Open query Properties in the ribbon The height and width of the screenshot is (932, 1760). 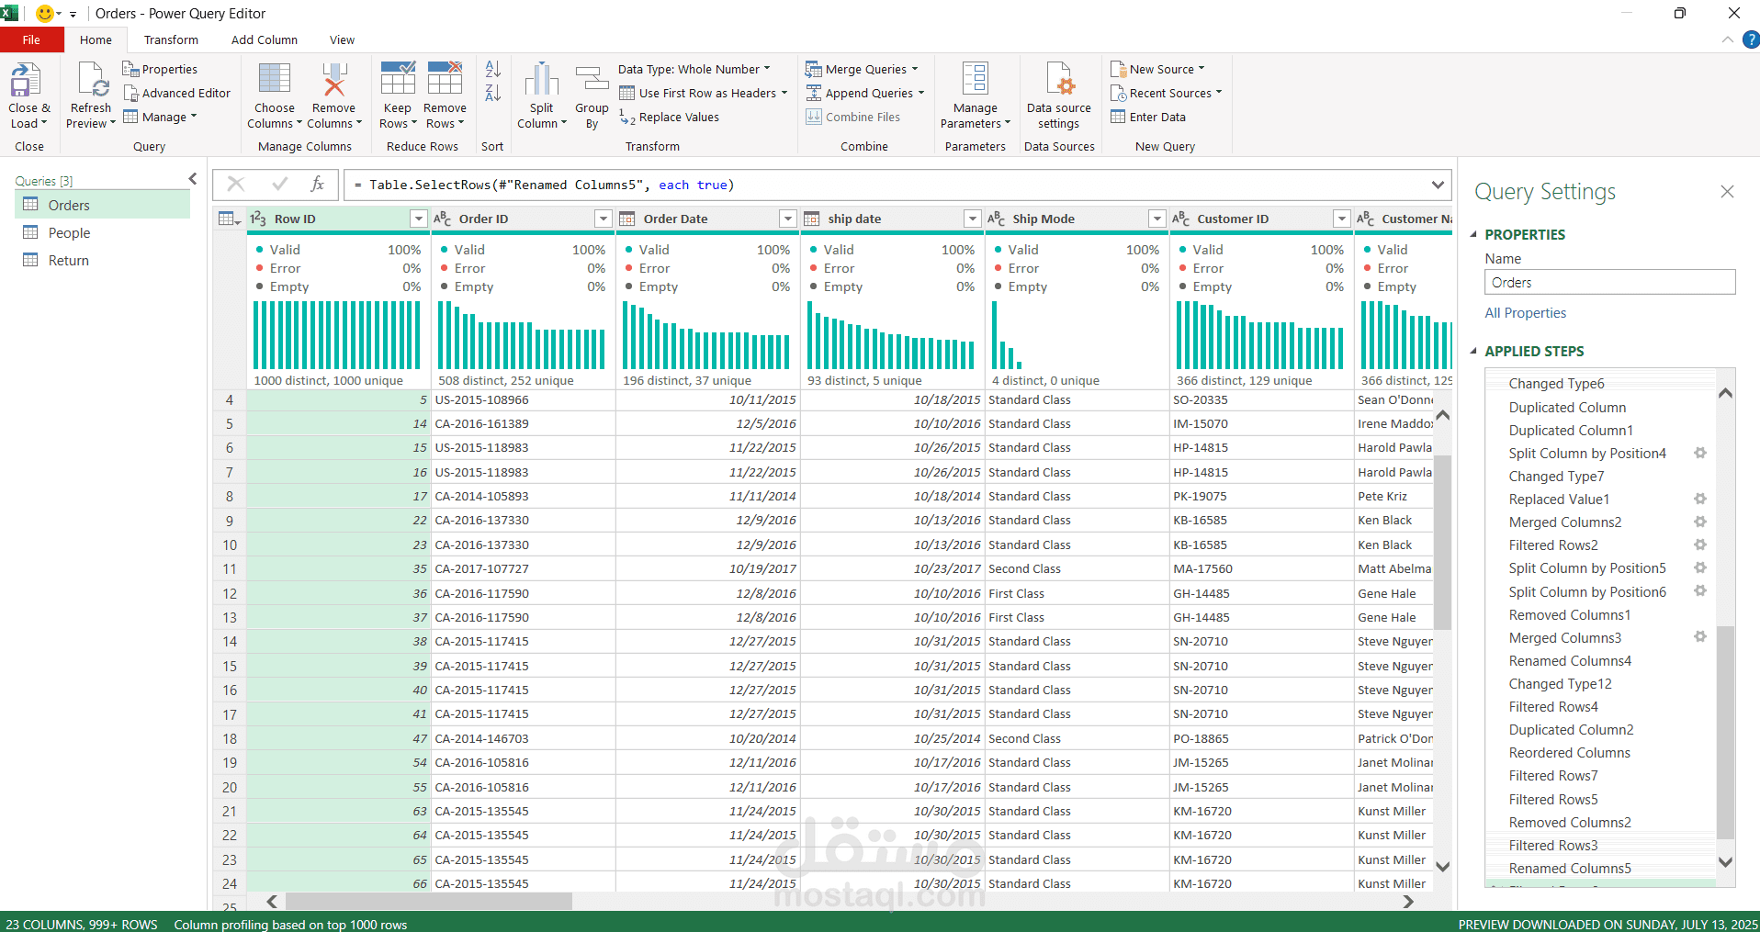pyautogui.click(x=160, y=70)
